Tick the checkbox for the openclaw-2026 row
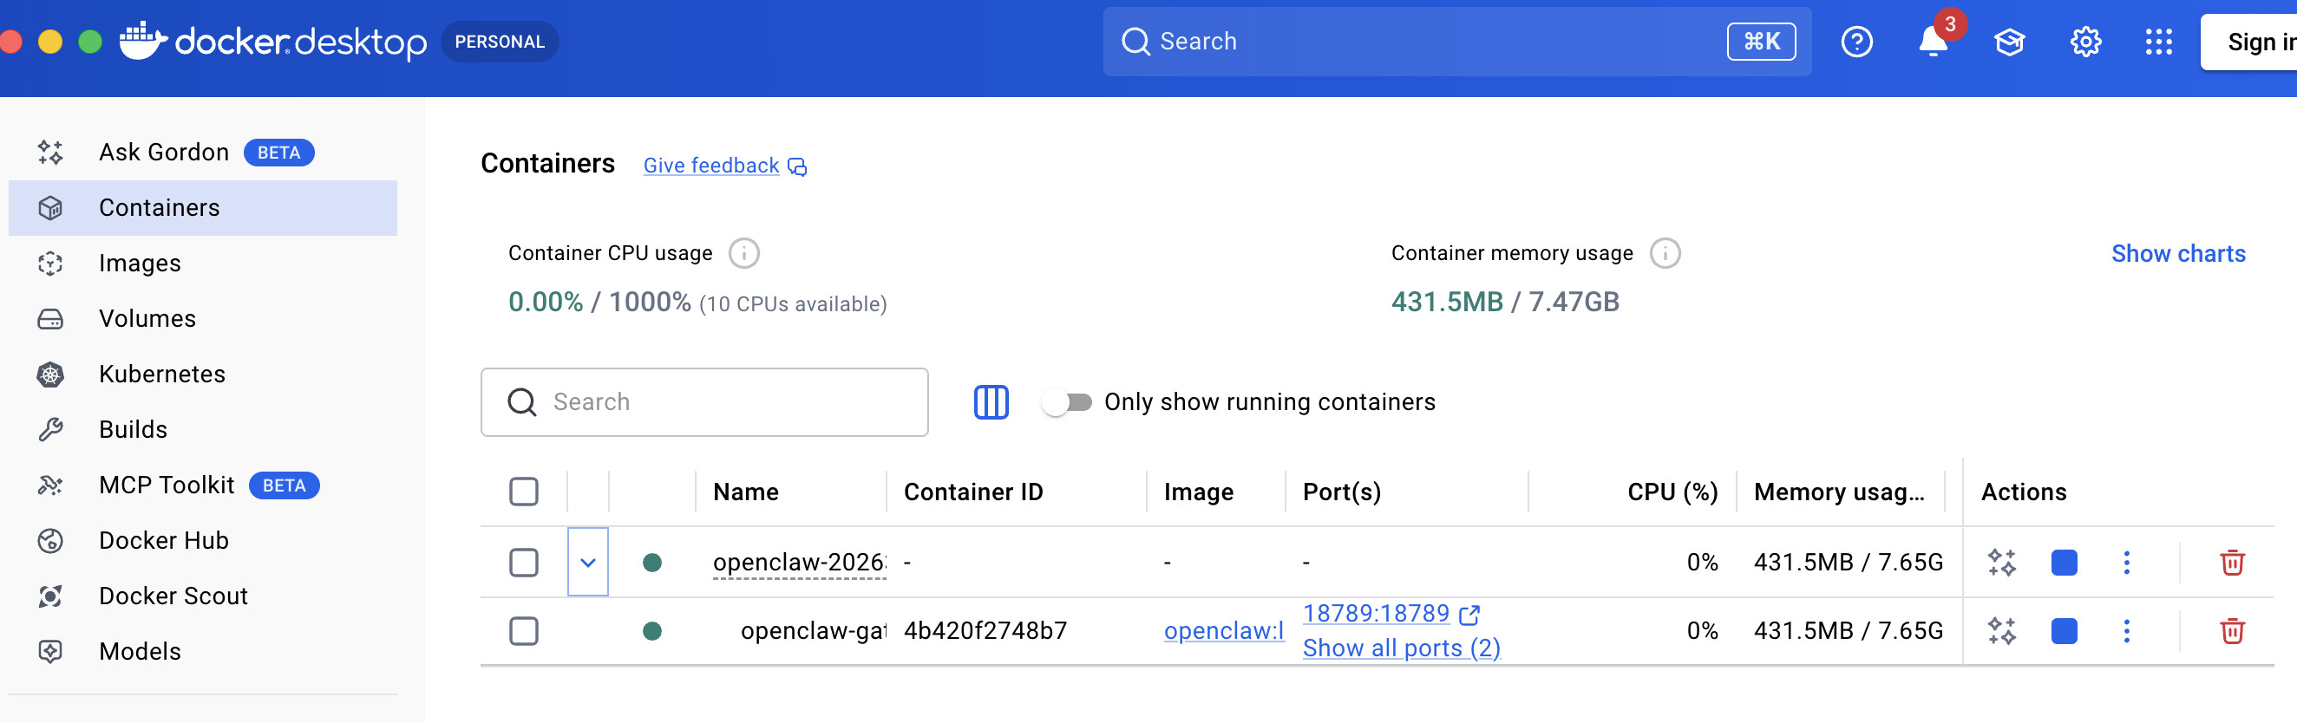This screenshot has width=2297, height=723. [x=523, y=563]
